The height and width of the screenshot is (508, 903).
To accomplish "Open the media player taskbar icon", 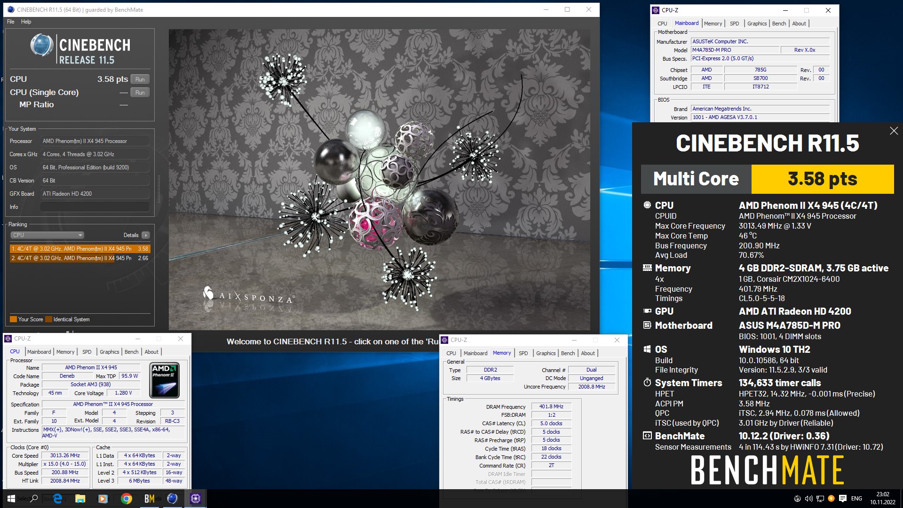I will pyautogui.click(x=103, y=499).
